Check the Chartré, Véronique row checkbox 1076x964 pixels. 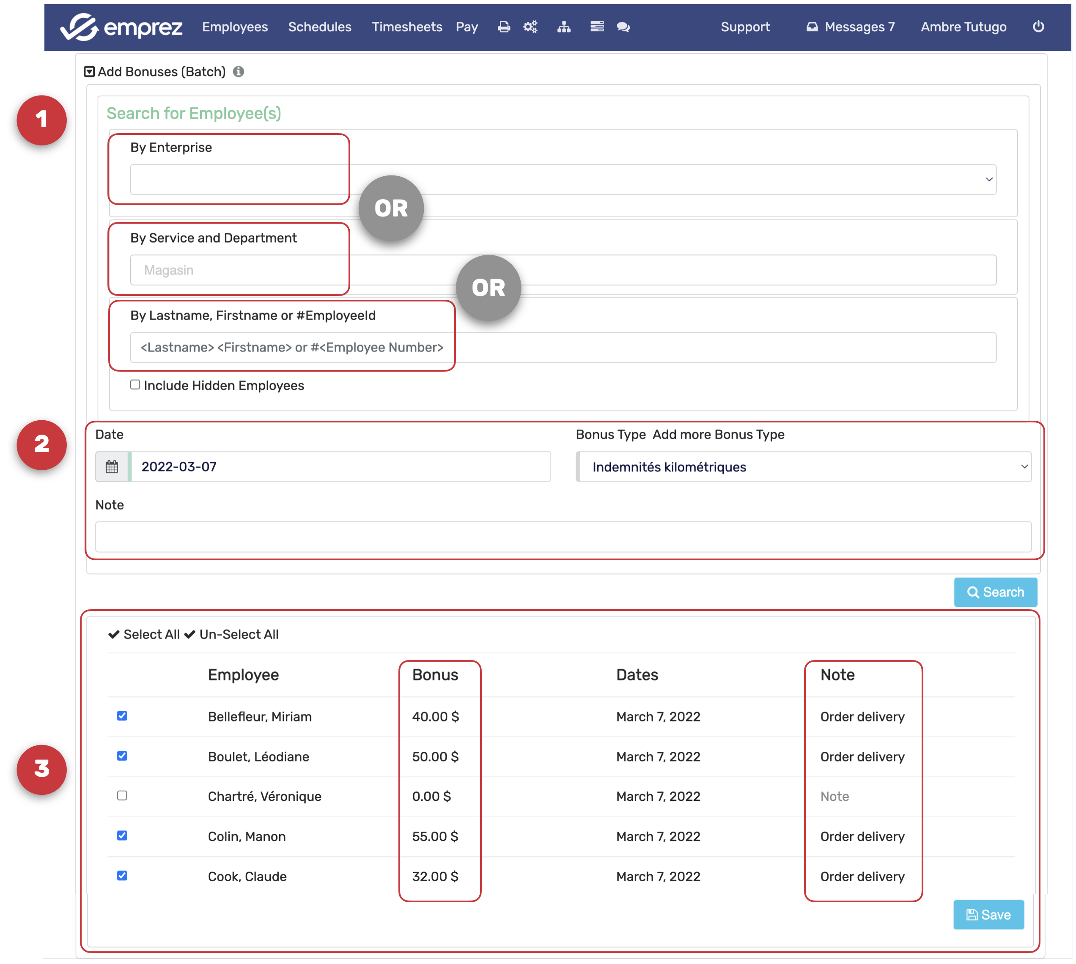click(x=122, y=796)
